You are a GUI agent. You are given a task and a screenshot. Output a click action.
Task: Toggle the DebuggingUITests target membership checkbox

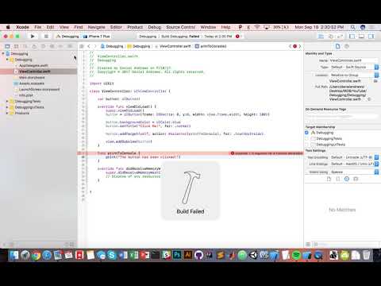click(306, 145)
